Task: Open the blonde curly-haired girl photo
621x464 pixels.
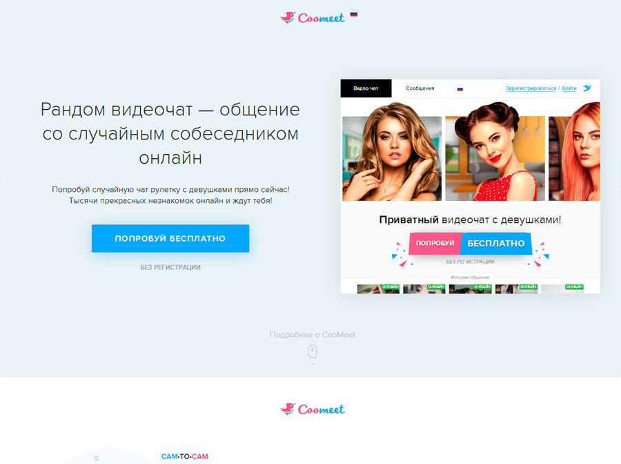Action: pos(392,152)
